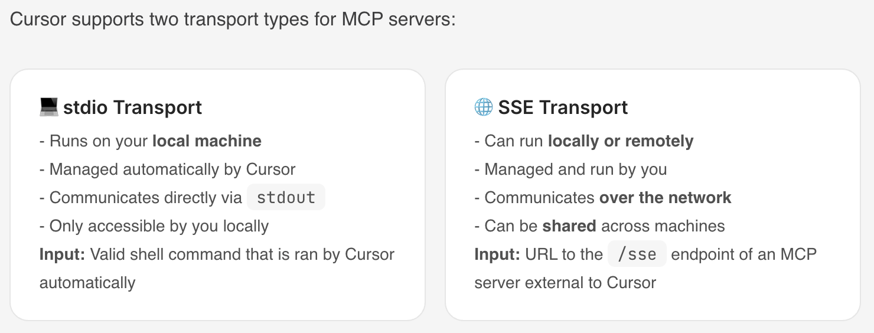Click the /sse code badge
Image resolution: width=874 pixels, height=333 pixels.
click(x=637, y=254)
